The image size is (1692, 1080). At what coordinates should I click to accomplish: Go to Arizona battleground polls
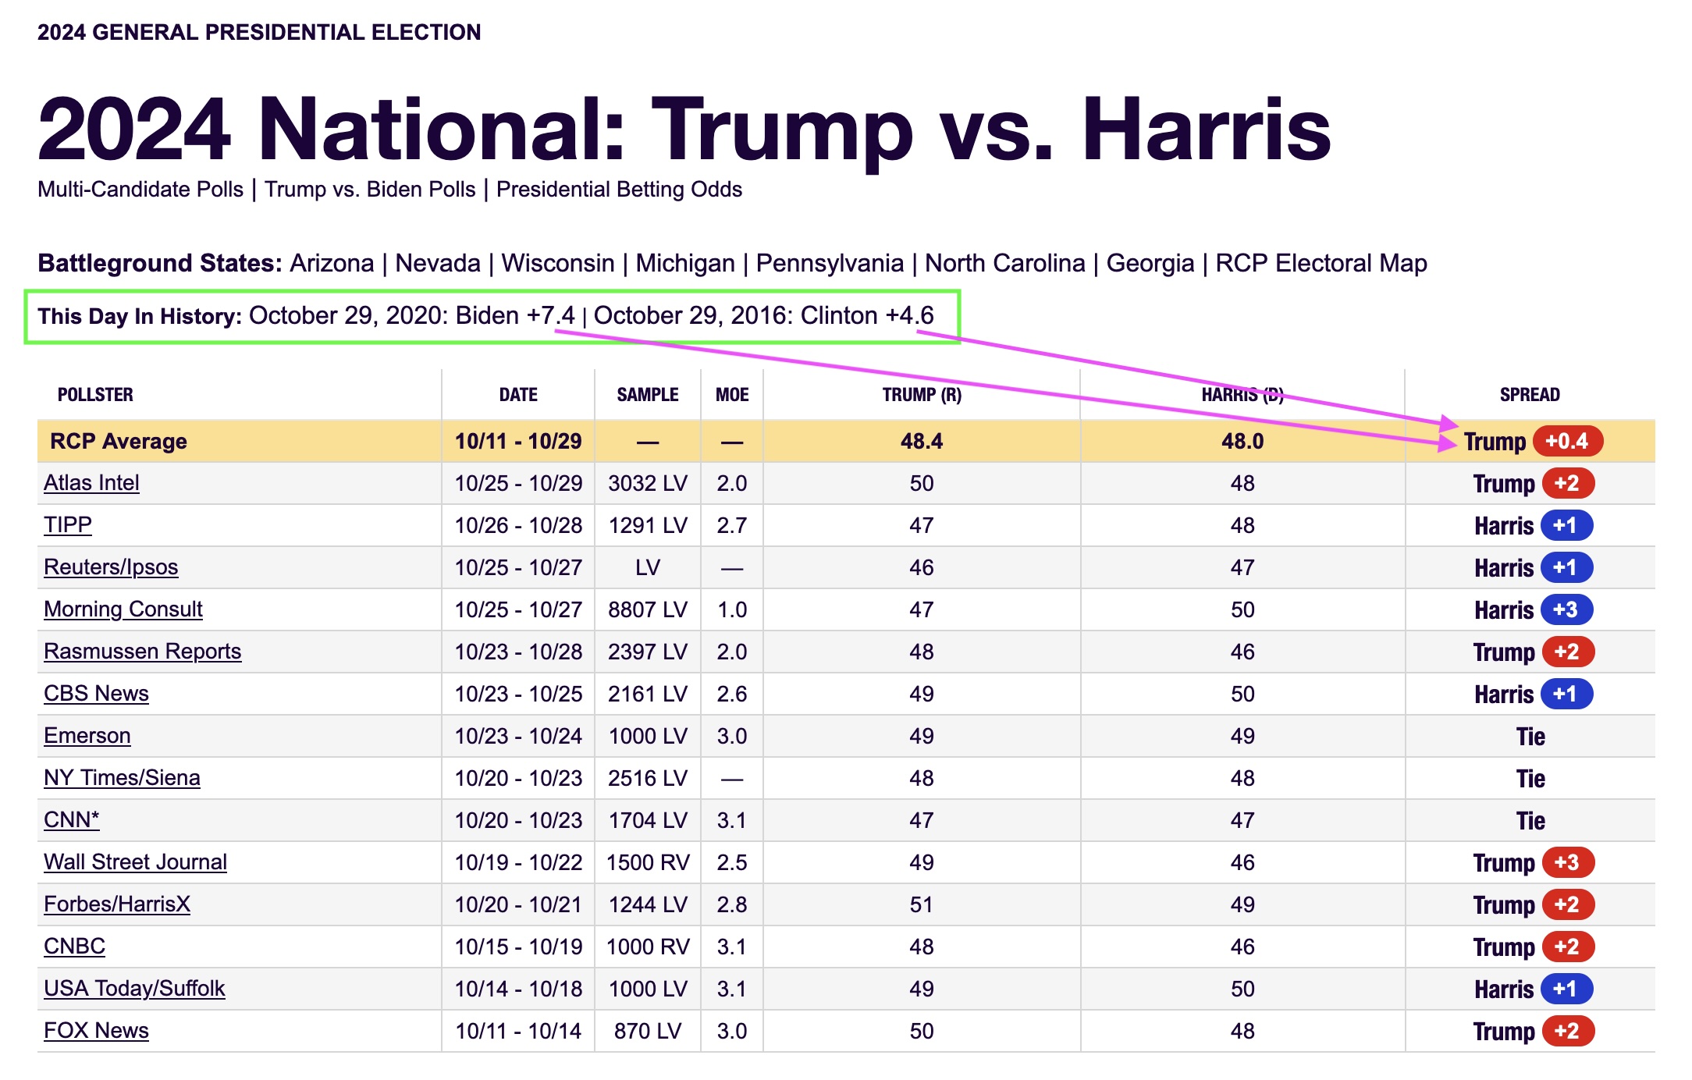tap(332, 263)
